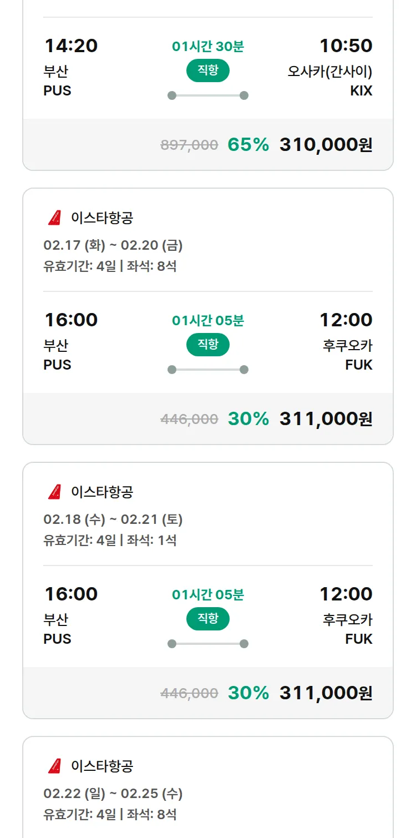The image size is (416, 838).
Task: Tap the 직항 badge on the 02.17 flight
Action: (x=207, y=345)
